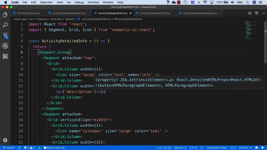Open the Explorer view in activity bar
This screenshot has width=267, height=150.
[x=5, y=15]
